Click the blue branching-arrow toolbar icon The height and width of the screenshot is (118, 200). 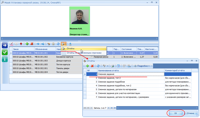[x=43, y=44]
